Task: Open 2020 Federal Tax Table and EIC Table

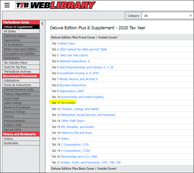Action: click(x=83, y=50)
